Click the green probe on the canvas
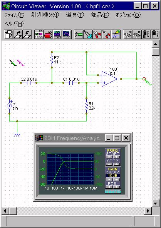Image resolution: width=161 pixels, height=228 pixels. 13,63
